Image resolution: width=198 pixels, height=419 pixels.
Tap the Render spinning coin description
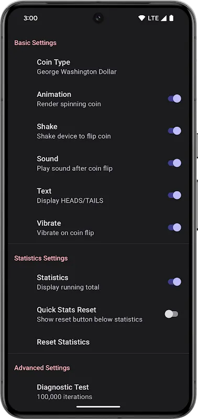pyautogui.click(x=69, y=104)
